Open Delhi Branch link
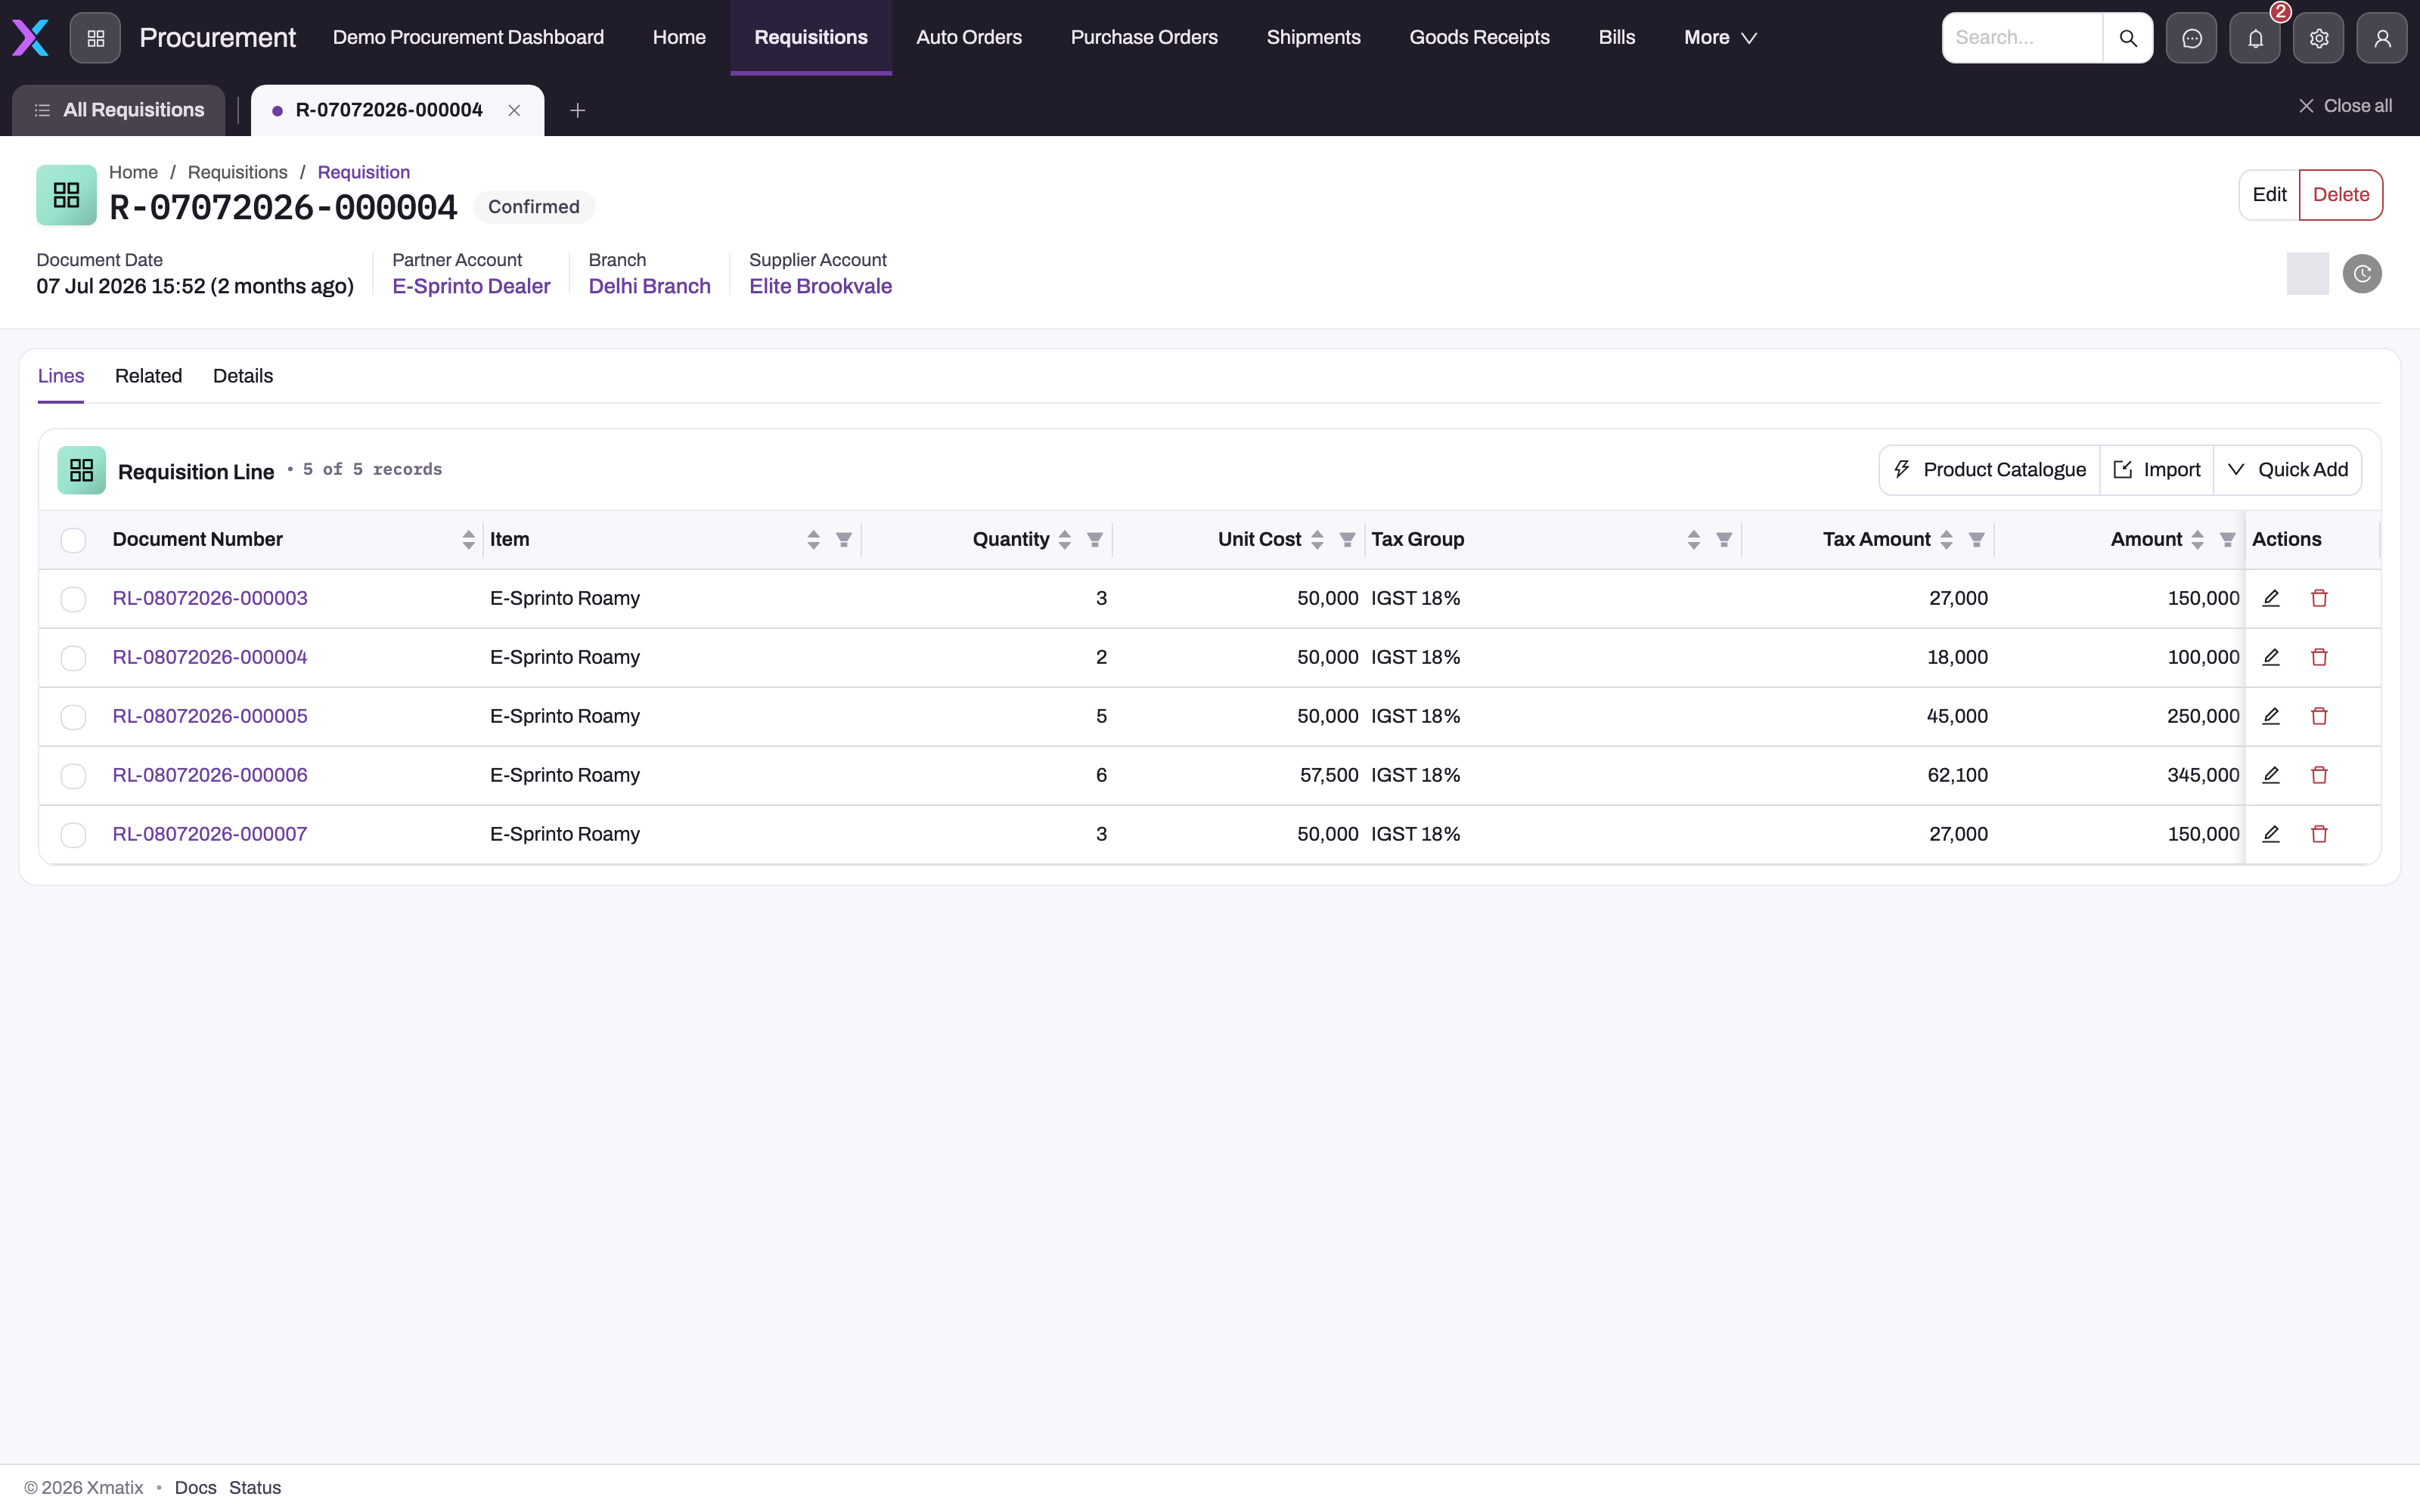Screen dimensions: 2420x1512 click(x=649, y=286)
